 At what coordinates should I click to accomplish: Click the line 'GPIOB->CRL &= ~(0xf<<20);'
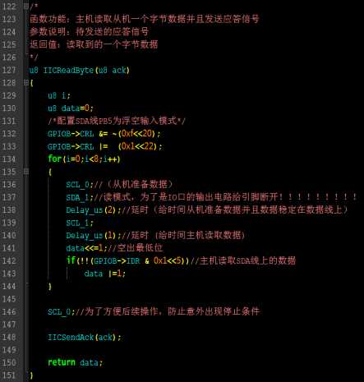pos(104,134)
